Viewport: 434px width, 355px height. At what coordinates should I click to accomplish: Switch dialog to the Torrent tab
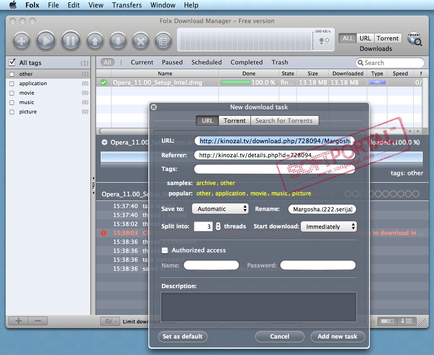pyautogui.click(x=234, y=121)
